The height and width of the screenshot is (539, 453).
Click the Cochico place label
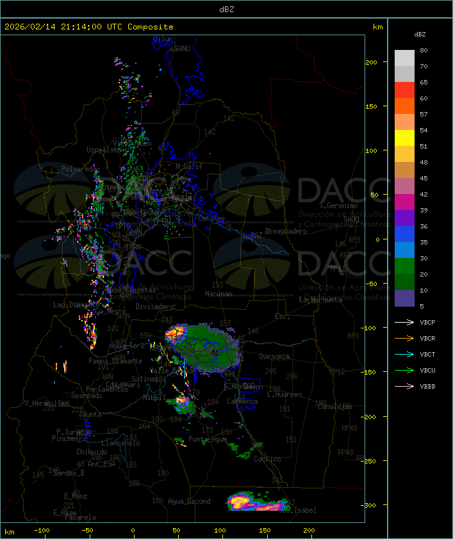(x=267, y=459)
